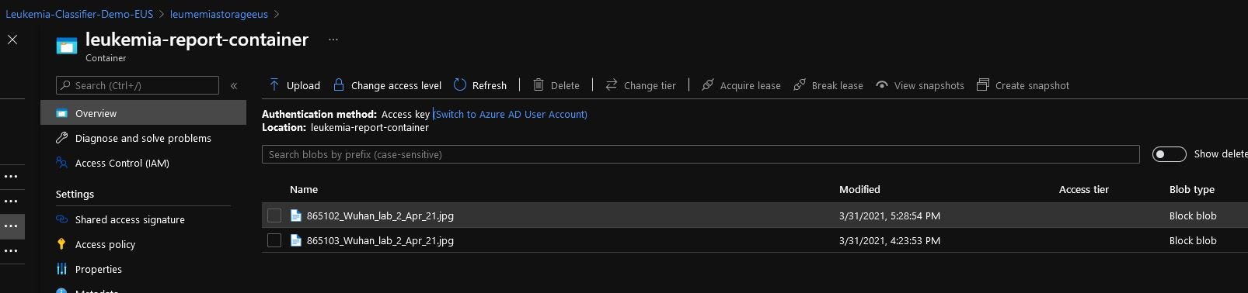1248x293 pixels.
Task: Focus the Search blobs by prefix field
Action: (x=700, y=154)
